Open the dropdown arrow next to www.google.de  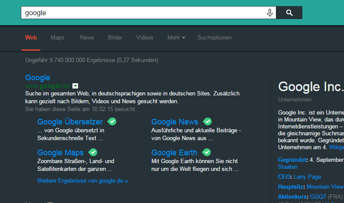[75, 86]
